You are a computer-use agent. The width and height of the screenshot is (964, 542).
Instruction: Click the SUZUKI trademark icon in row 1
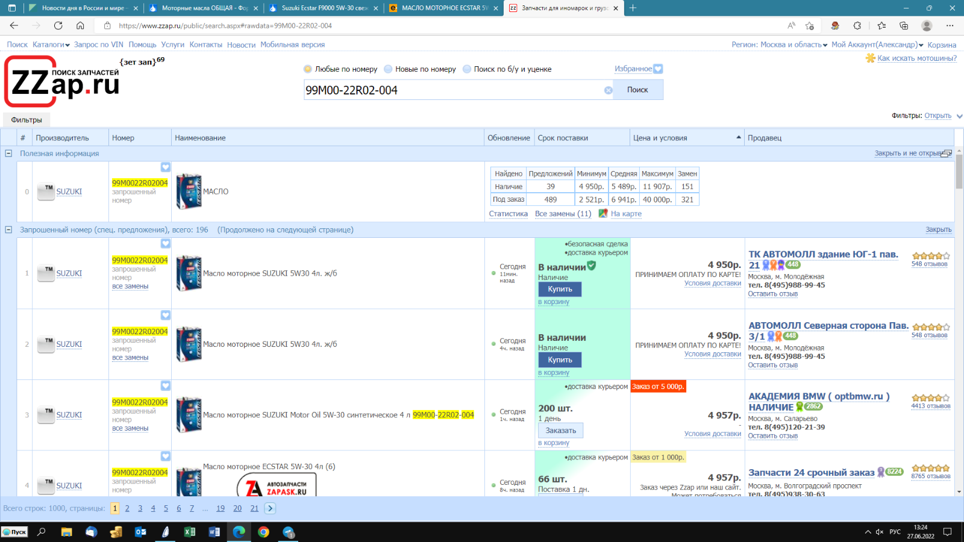pos(46,273)
